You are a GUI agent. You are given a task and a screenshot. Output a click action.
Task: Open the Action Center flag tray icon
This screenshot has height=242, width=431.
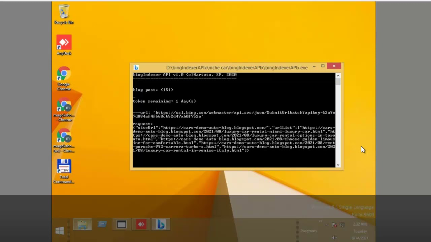tap(334, 225)
